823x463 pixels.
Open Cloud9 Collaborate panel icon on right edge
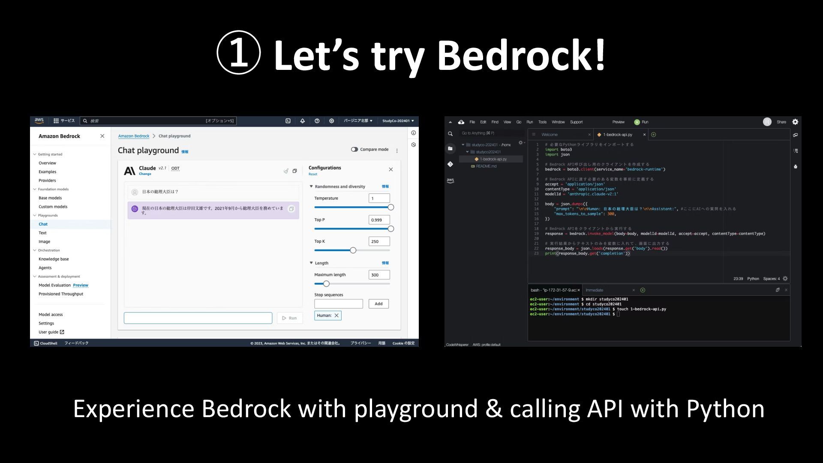795,135
